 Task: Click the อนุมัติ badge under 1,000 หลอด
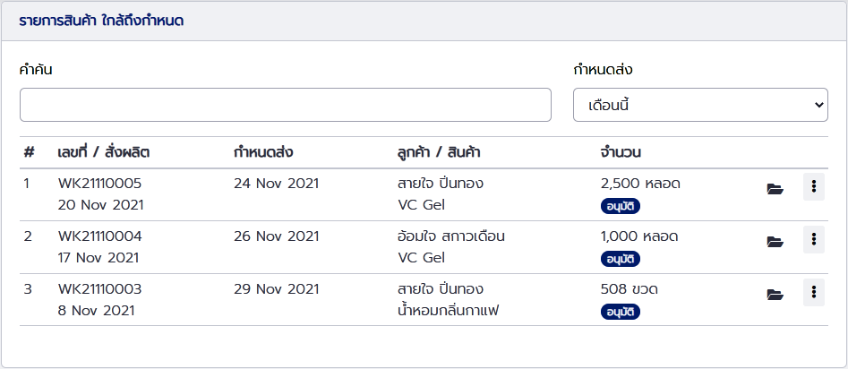point(621,259)
